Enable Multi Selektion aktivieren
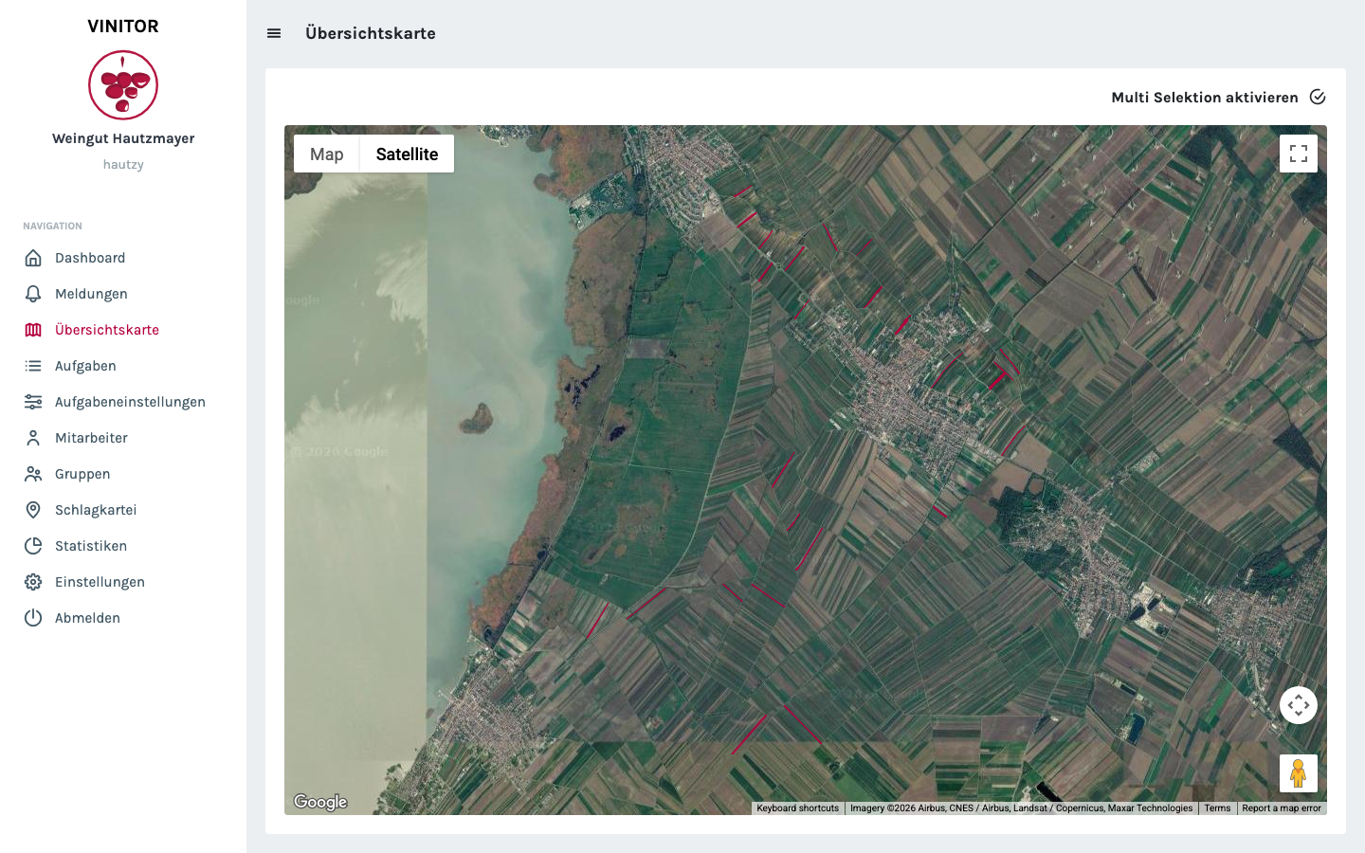The height and width of the screenshot is (853, 1365). pos(1218,97)
